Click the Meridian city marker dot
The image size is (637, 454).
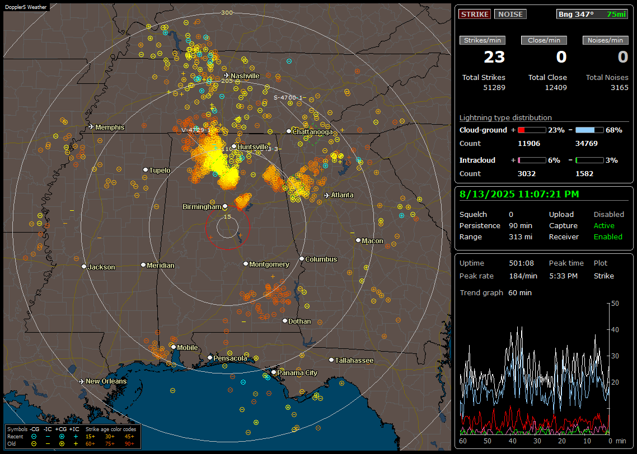pos(143,265)
